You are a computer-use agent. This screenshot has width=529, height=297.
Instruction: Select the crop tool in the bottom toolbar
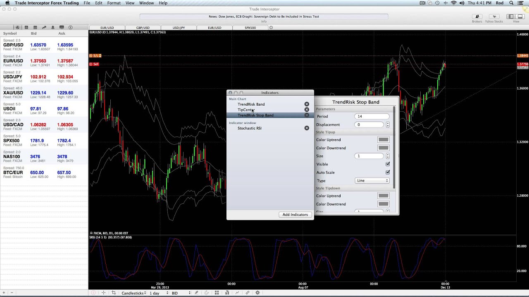tap(114, 293)
